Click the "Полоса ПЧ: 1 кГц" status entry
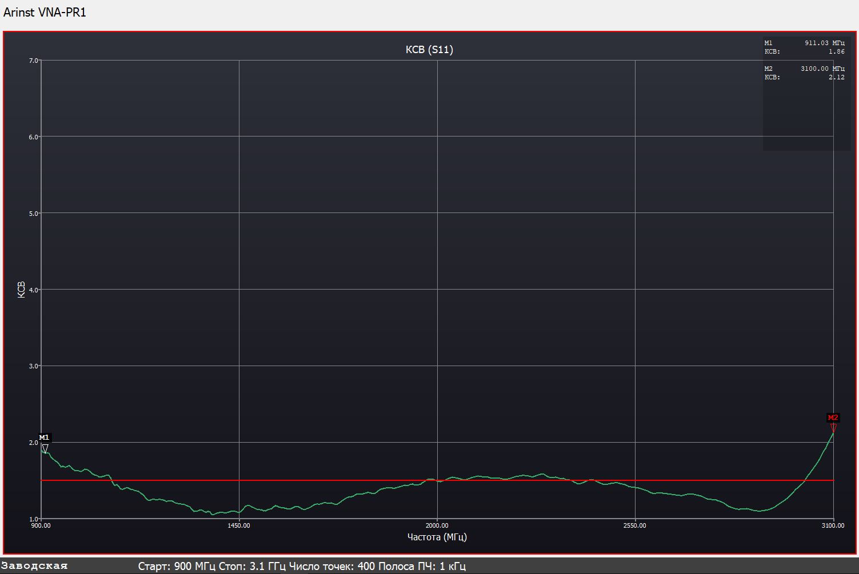The height and width of the screenshot is (574, 859). coord(422,567)
